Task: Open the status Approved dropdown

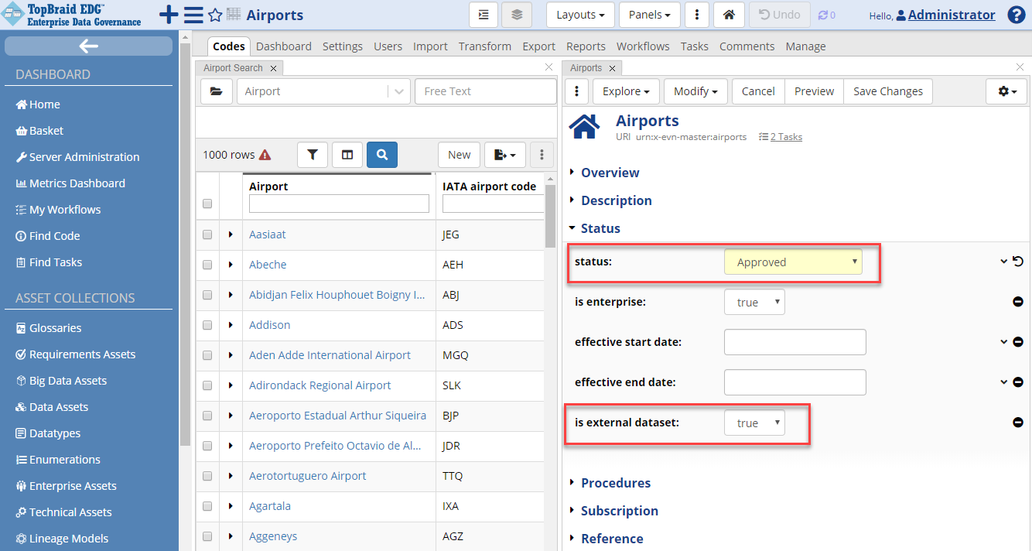Action: tap(793, 262)
